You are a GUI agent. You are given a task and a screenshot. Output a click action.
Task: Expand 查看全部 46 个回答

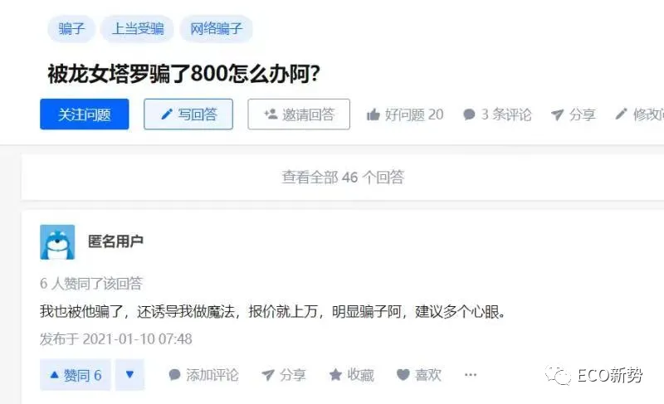pos(343,177)
